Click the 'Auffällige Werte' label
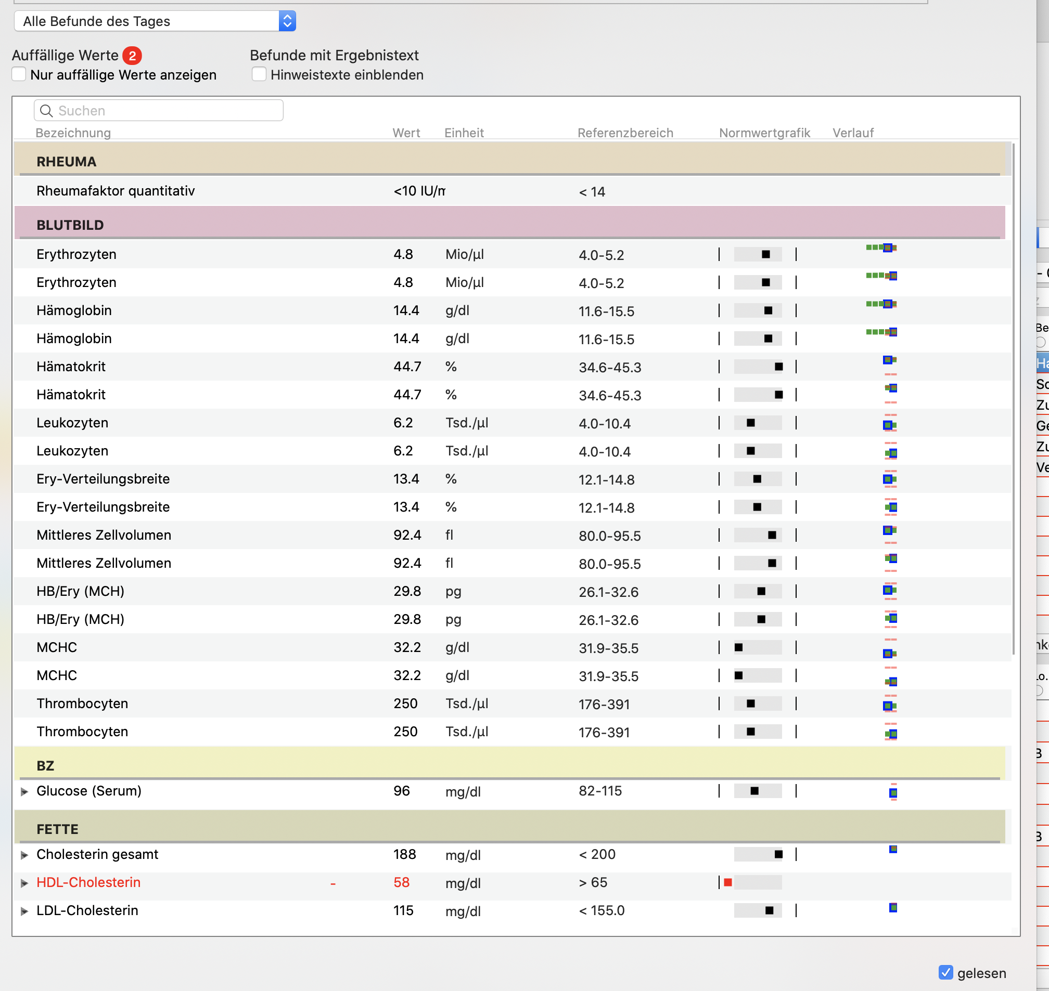 click(x=65, y=56)
